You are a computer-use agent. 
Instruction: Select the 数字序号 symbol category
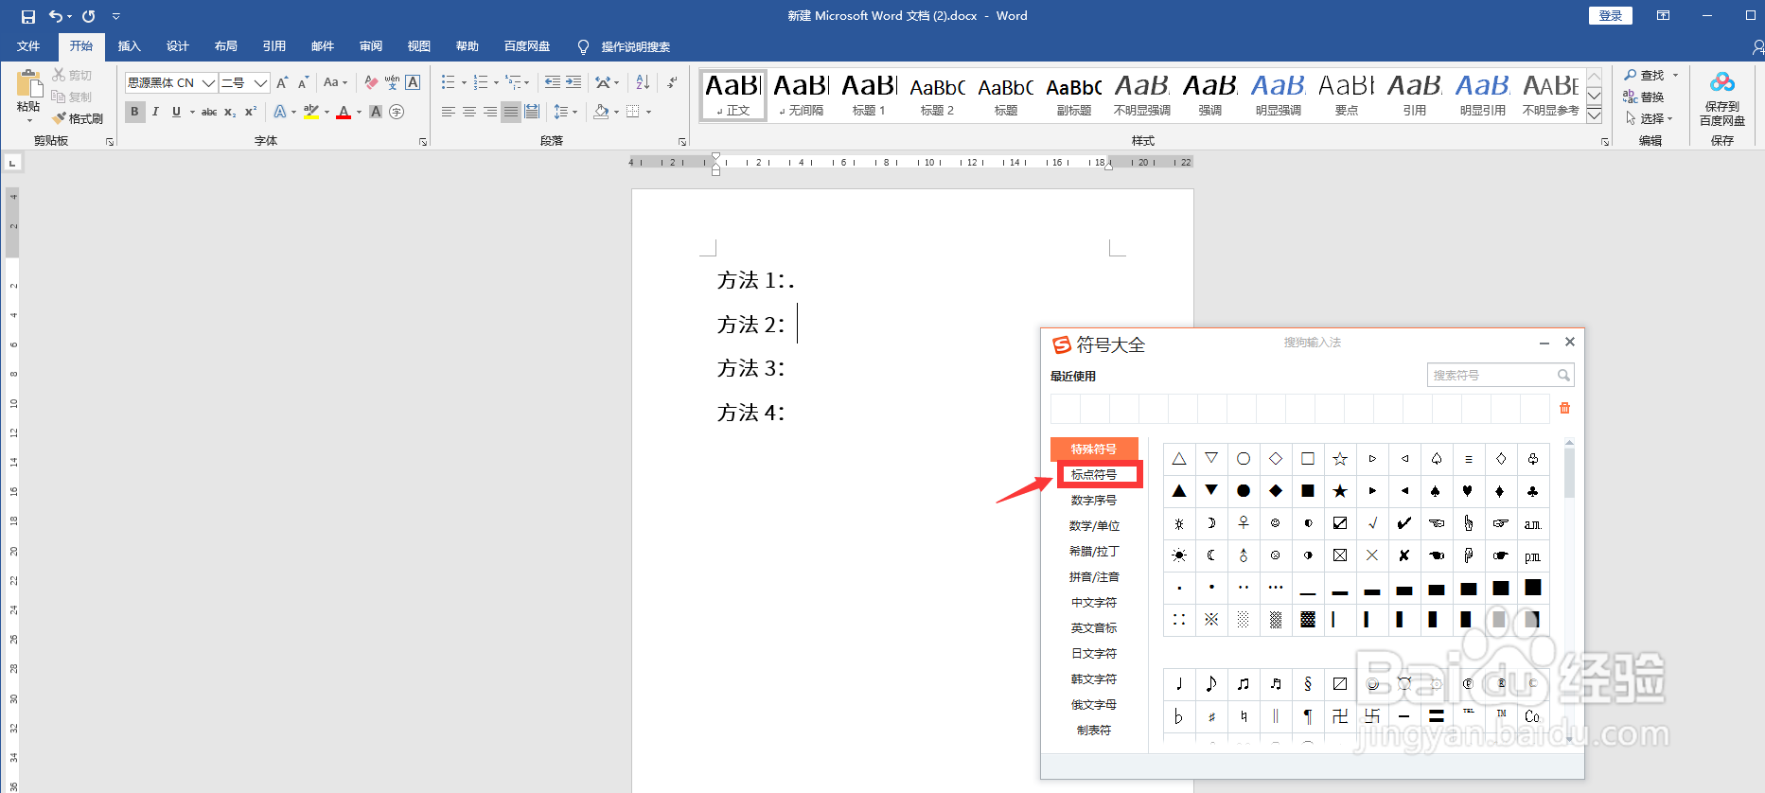(1094, 500)
